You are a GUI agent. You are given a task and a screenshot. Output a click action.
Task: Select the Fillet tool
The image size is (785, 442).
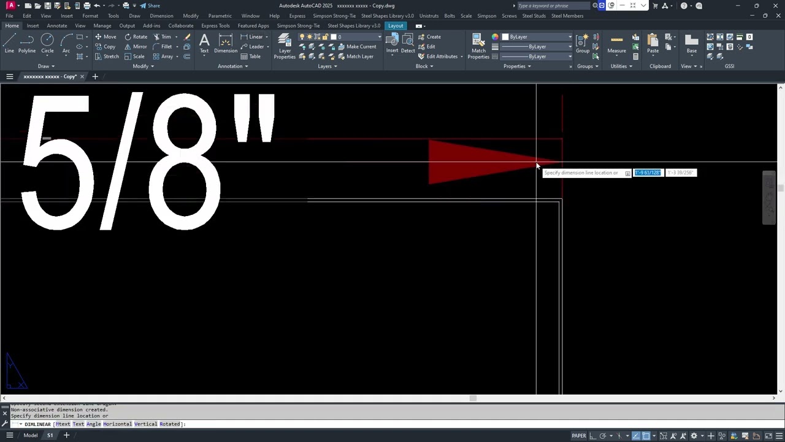pyautogui.click(x=163, y=47)
